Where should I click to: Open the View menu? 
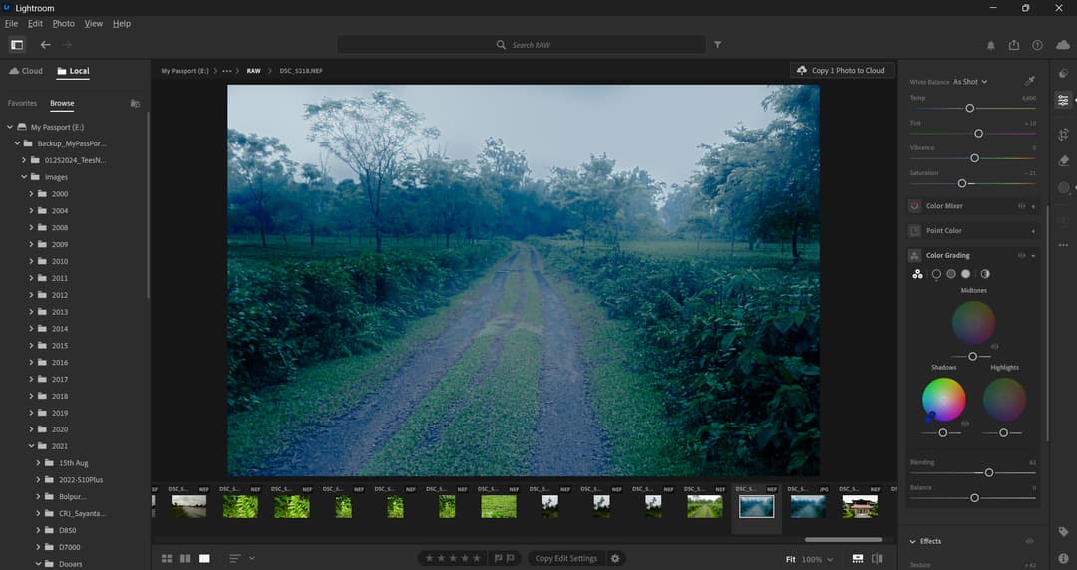click(94, 23)
